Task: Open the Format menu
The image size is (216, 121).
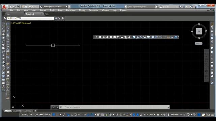Action: (43, 10)
